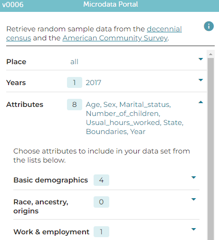The height and width of the screenshot is (240, 219).
Task: Click the Work & employment heading
Action: (x=51, y=232)
